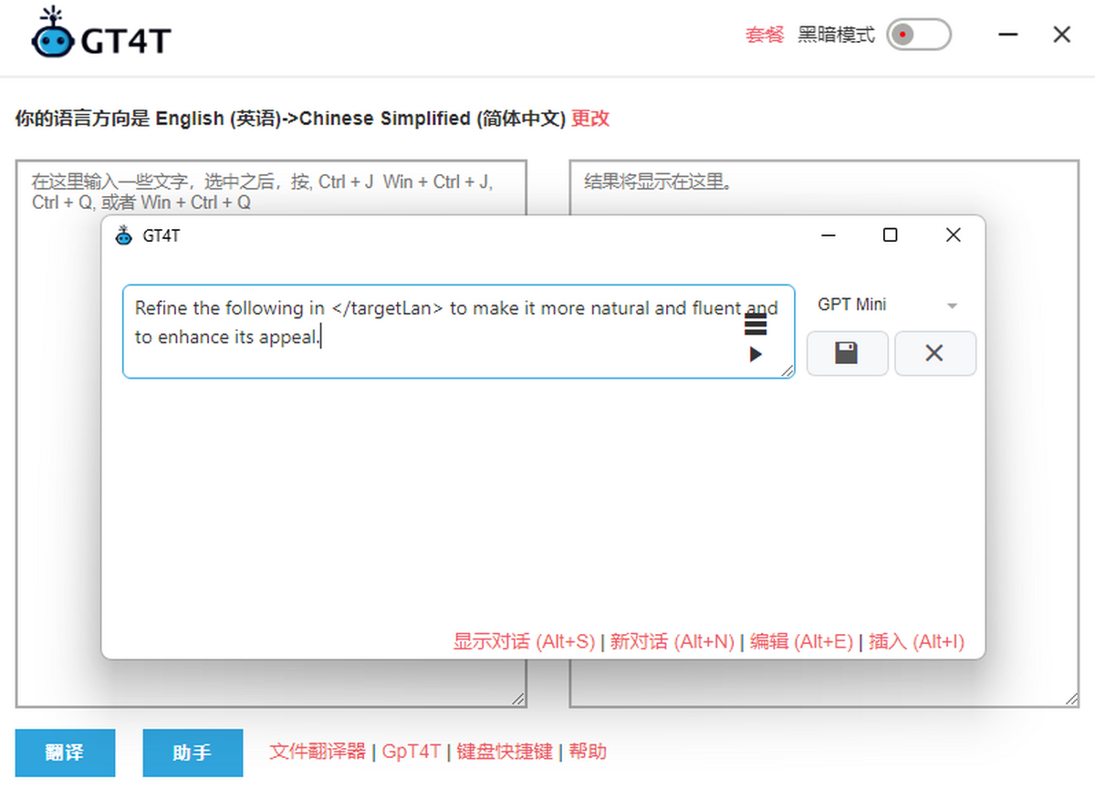Click the small GT4T icon in dialog titlebar
Viewport: 1095px width, 810px height.
point(124,235)
